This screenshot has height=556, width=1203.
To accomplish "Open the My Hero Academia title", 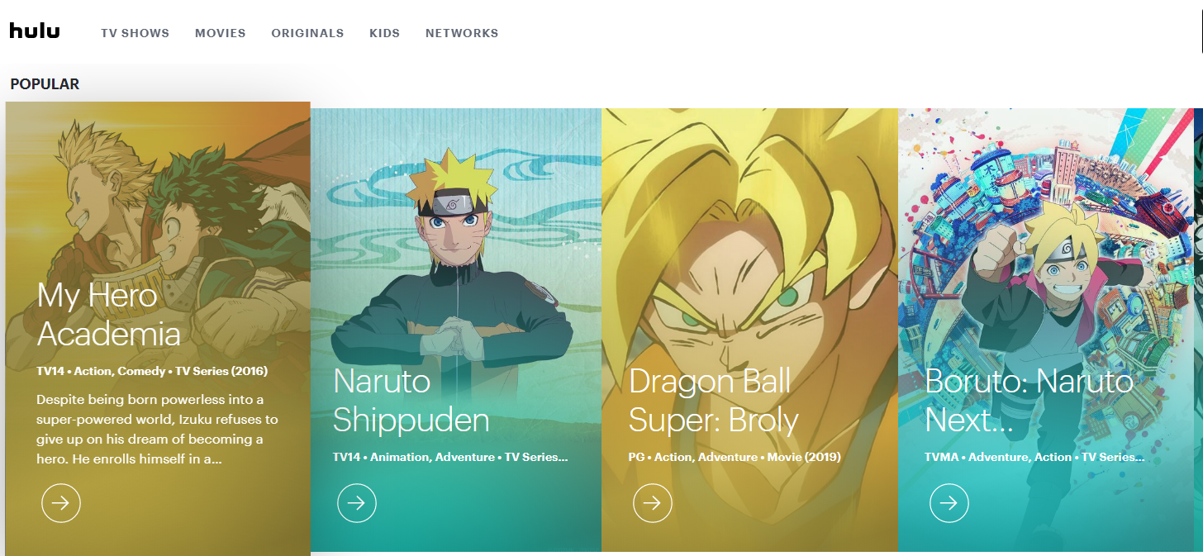I will tap(109, 315).
